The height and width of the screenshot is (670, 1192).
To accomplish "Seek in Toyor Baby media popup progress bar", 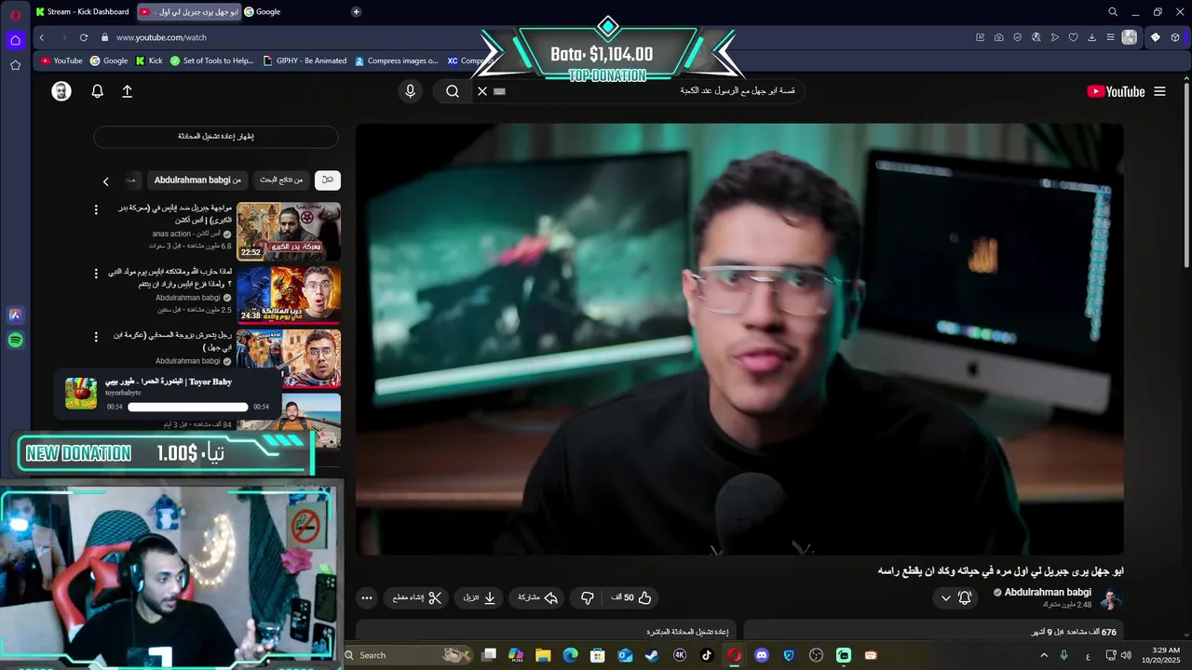I will point(188,407).
